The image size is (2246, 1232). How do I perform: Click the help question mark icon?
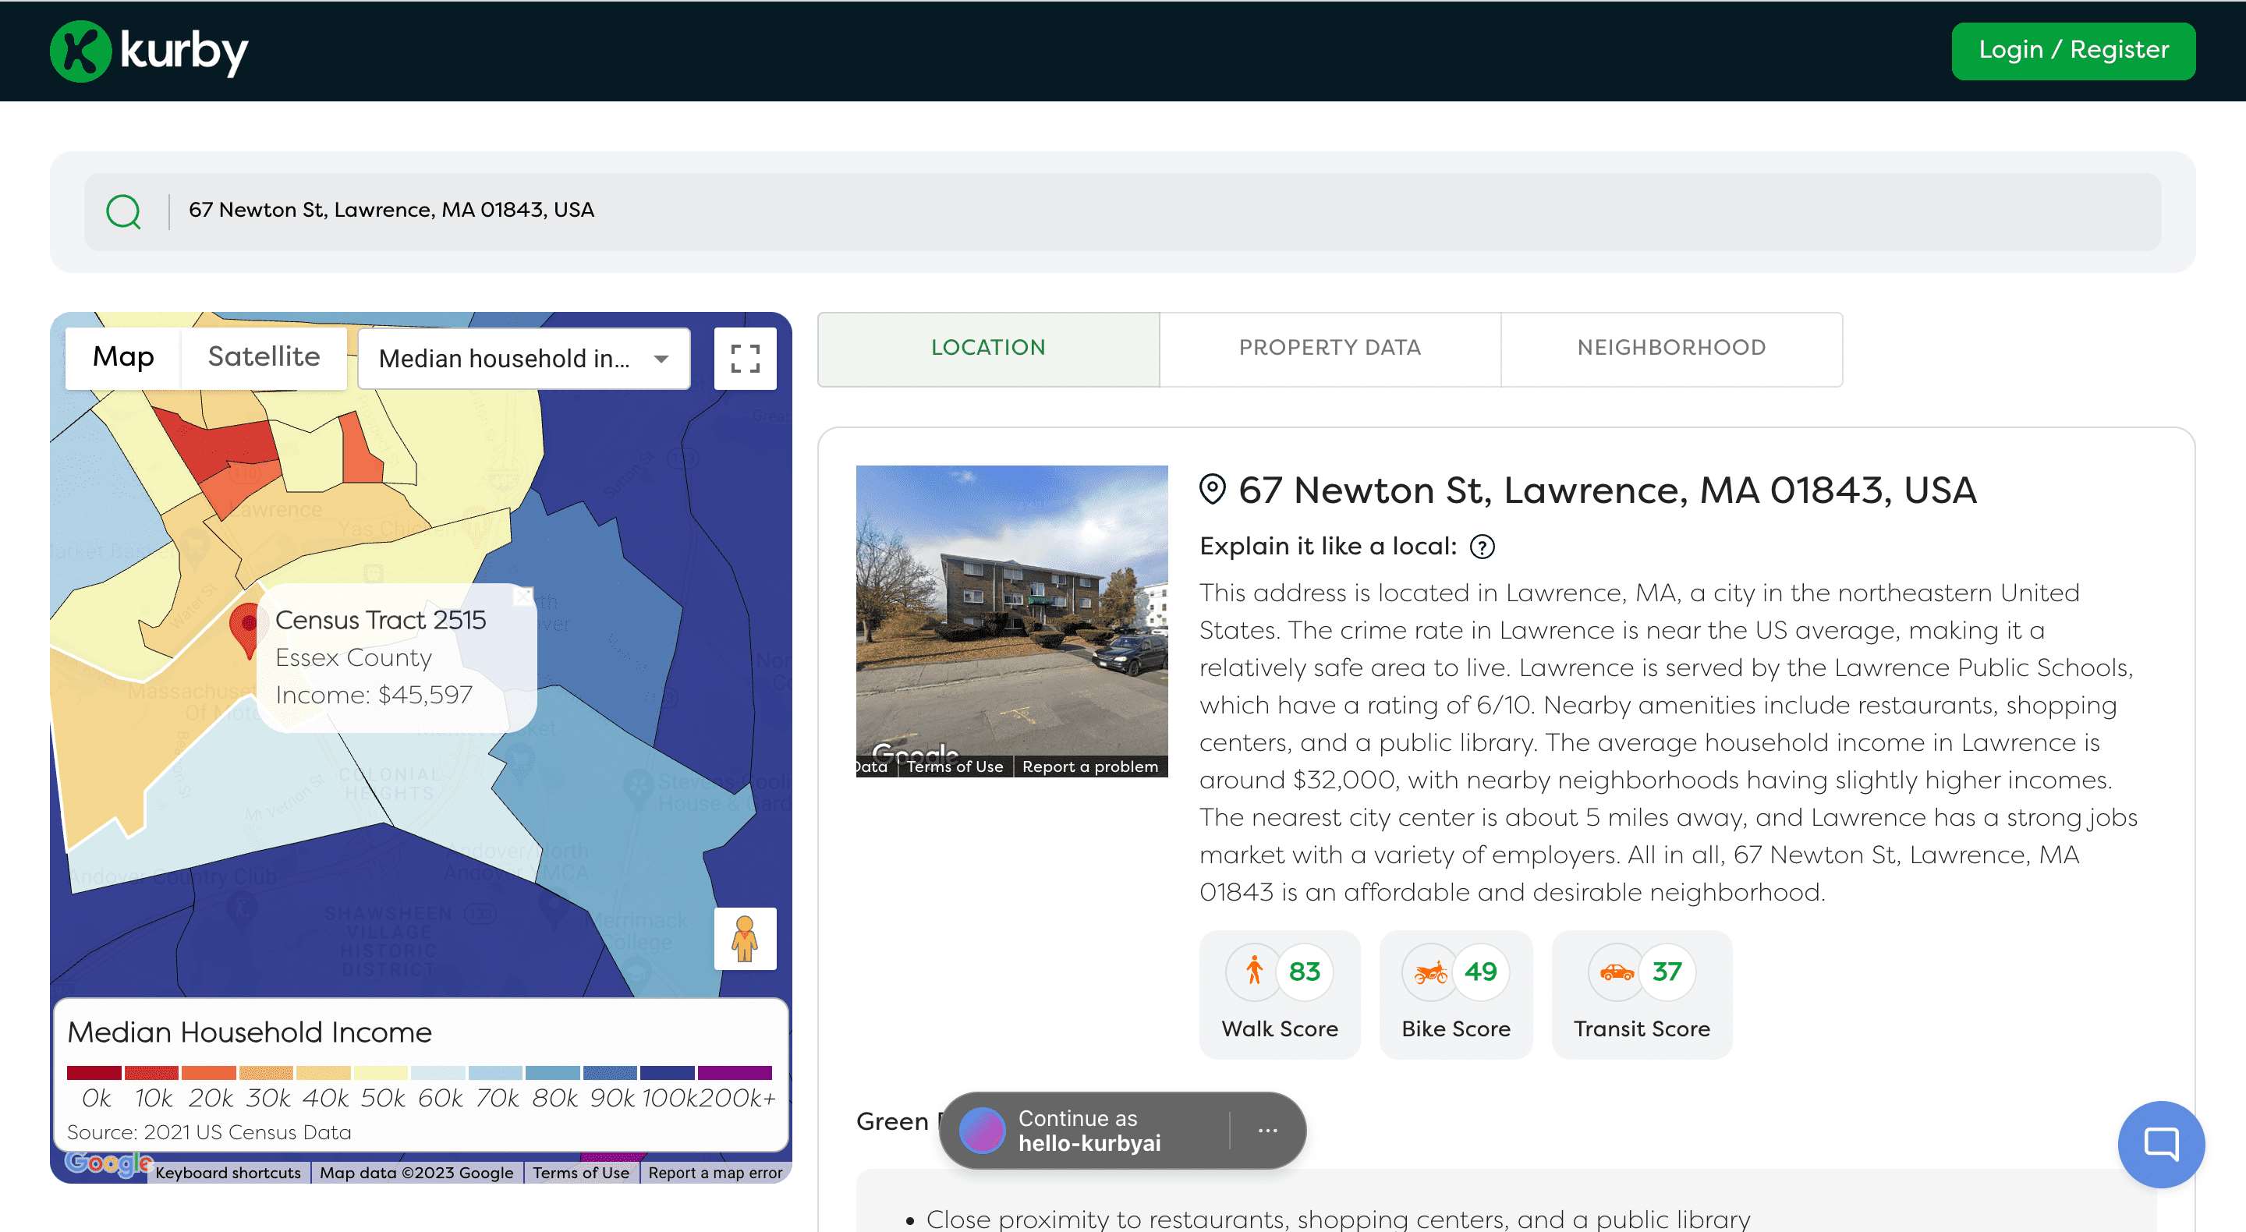click(x=1482, y=547)
